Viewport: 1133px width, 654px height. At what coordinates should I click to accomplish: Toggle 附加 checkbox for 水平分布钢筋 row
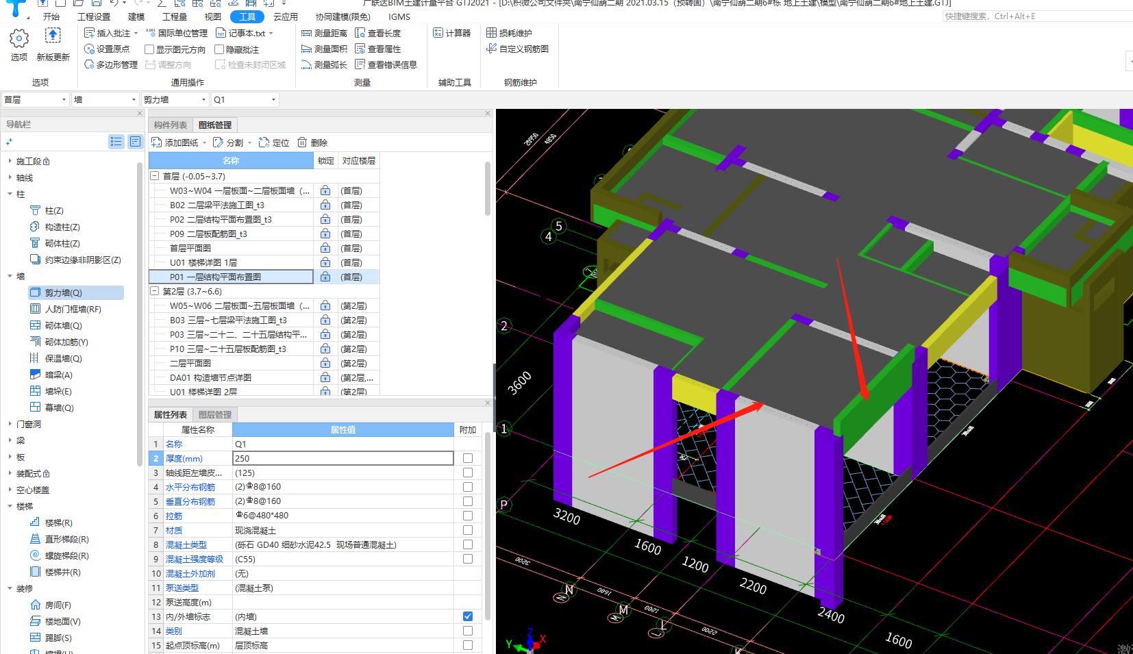click(468, 487)
